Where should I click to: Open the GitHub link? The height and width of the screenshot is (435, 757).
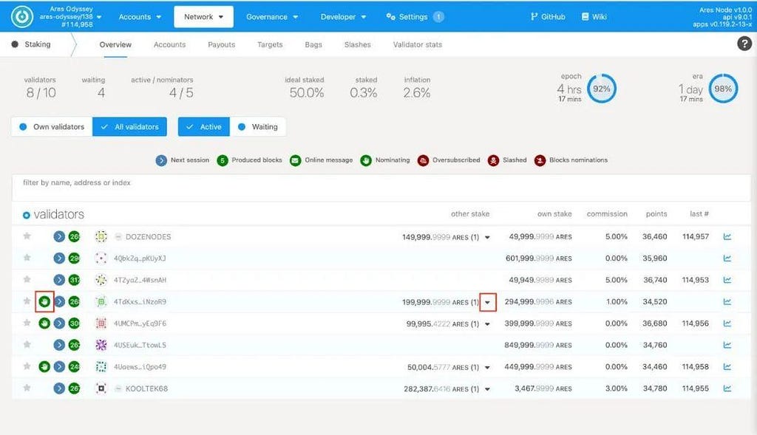tap(548, 17)
